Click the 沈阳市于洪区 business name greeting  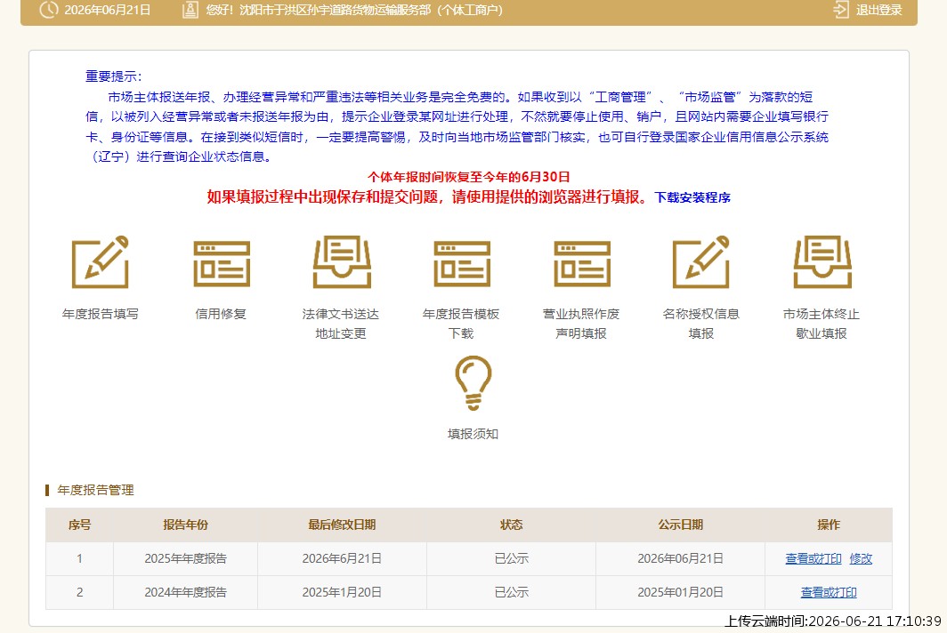click(x=354, y=10)
